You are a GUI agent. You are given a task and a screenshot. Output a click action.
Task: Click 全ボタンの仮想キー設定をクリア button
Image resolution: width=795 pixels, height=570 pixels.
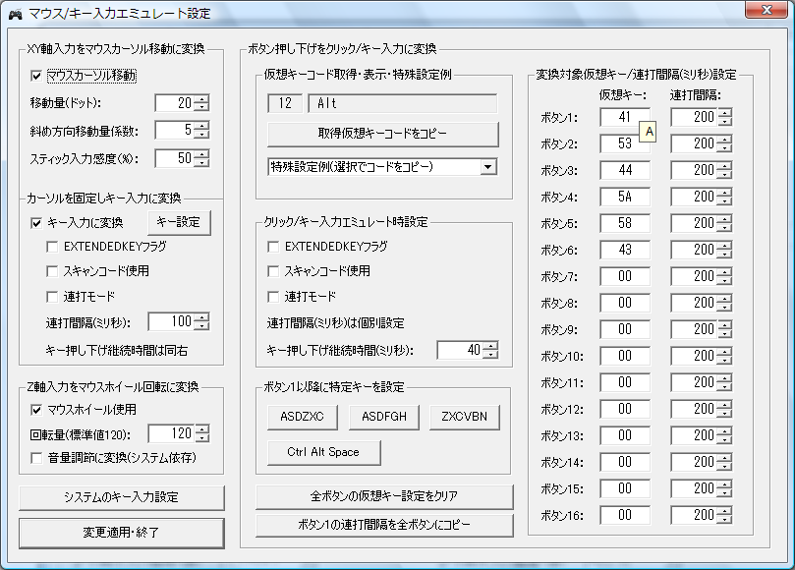(x=384, y=496)
